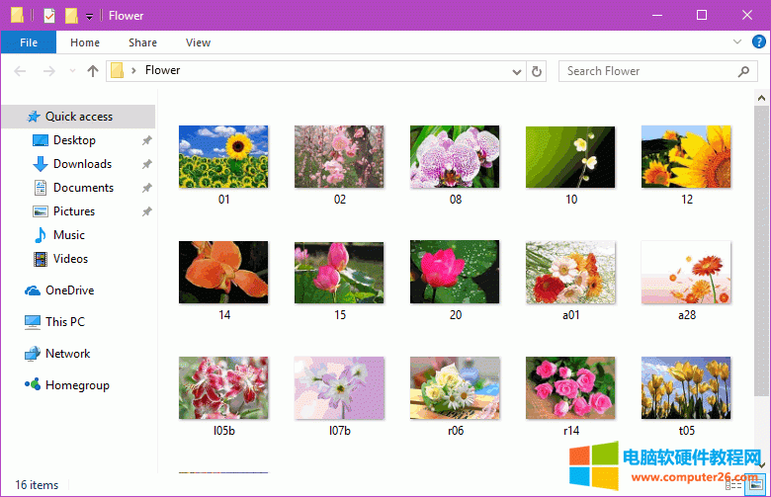
Task: Click the Properties icon in title bar
Action: [x=49, y=15]
